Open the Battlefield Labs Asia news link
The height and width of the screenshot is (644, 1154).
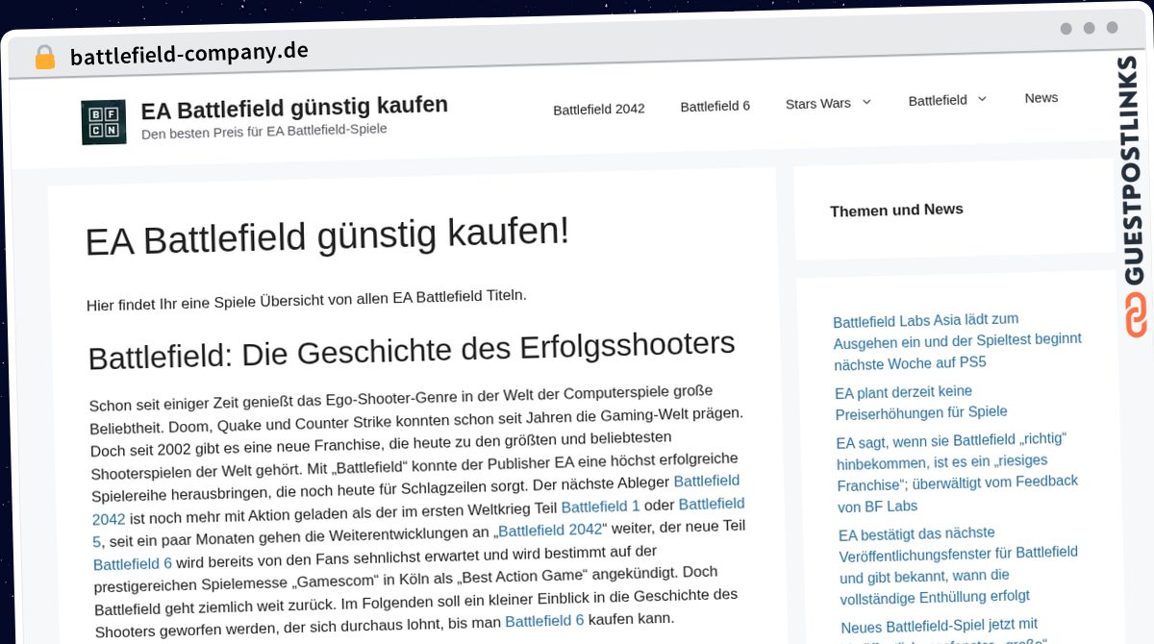click(957, 340)
